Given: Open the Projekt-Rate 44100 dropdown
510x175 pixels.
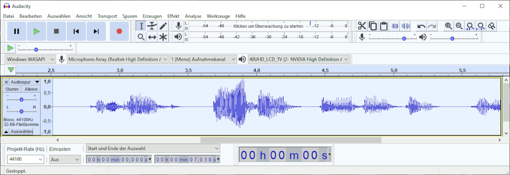Looking at the screenshot, I should click(x=25, y=159).
